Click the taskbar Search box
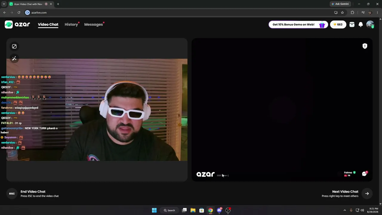 170,210
